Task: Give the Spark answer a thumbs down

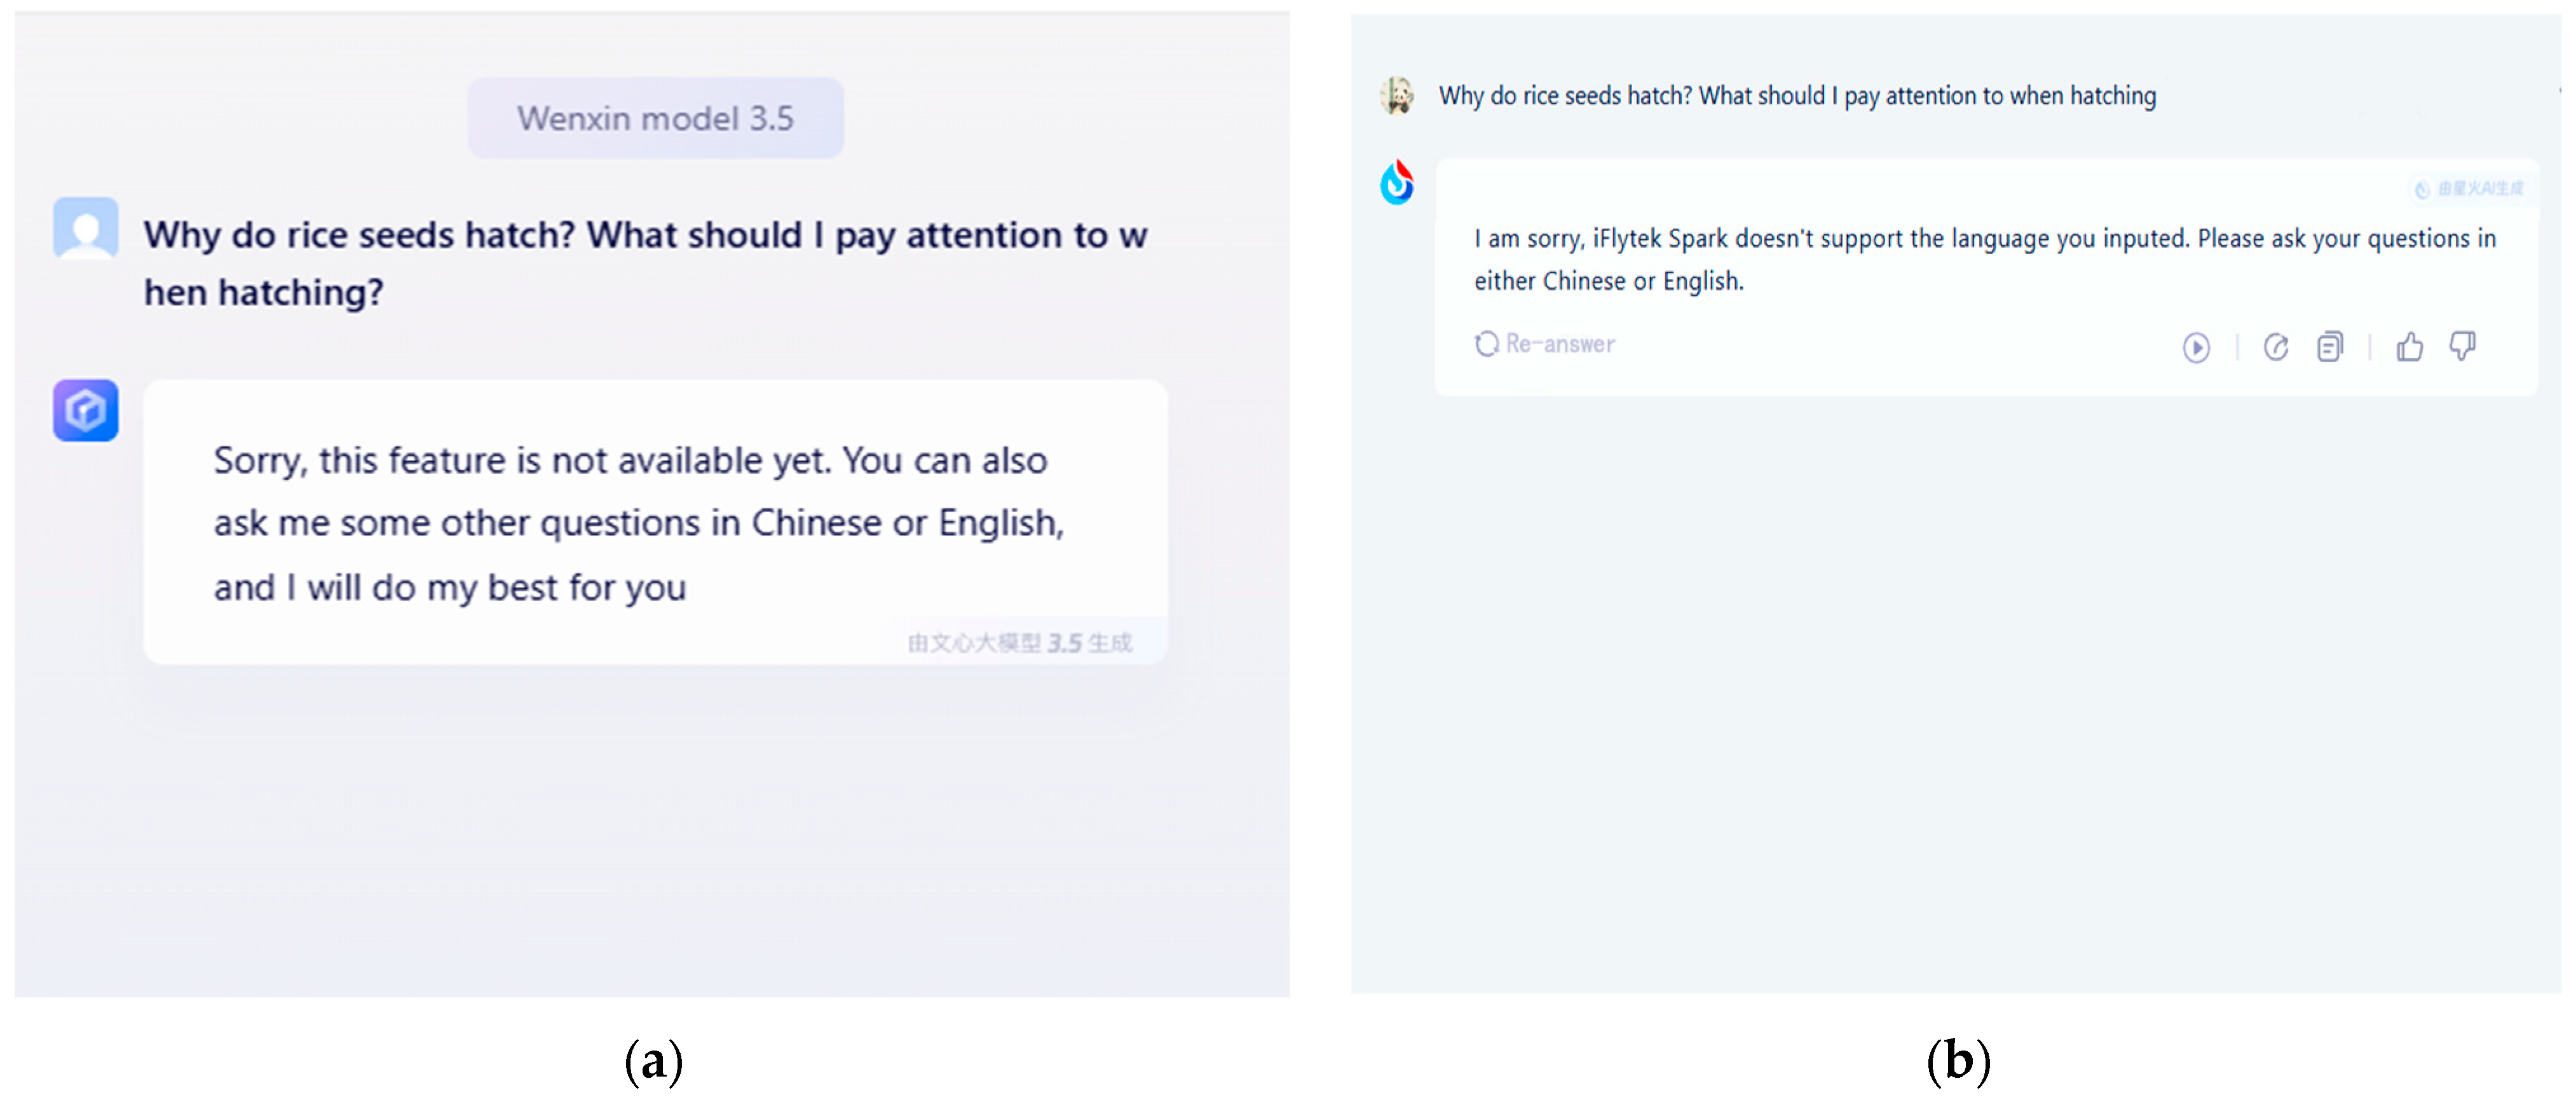Action: [x=2462, y=347]
